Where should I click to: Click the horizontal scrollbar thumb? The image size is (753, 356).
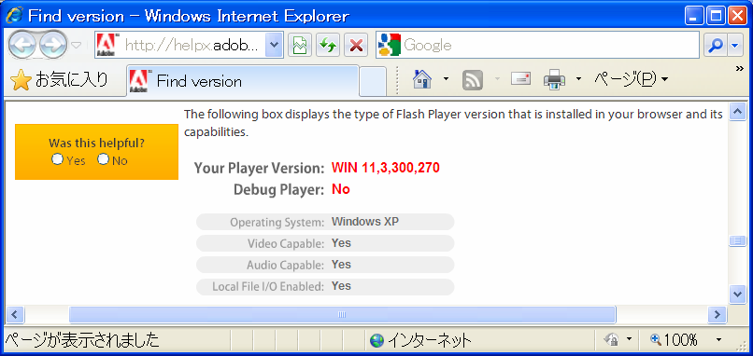click(x=343, y=315)
